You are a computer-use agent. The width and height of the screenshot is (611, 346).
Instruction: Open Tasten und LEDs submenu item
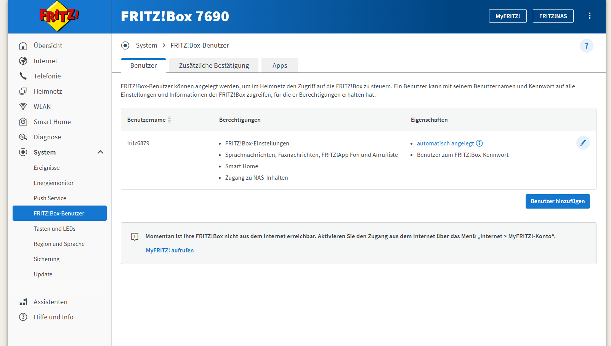pyautogui.click(x=55, y=229)
